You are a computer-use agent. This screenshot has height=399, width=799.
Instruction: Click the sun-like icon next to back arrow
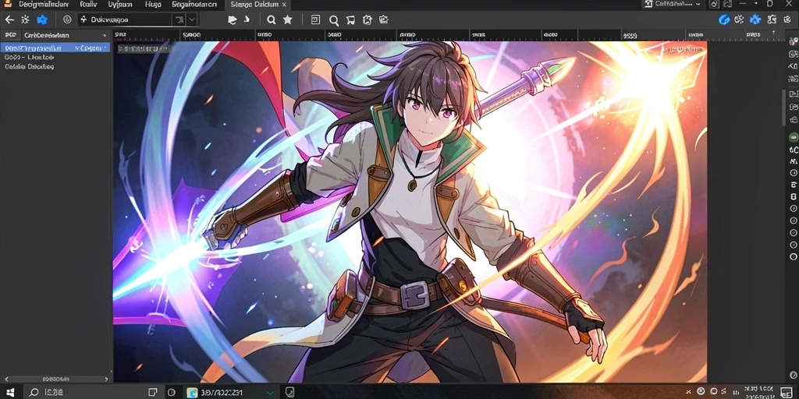(25, 19)
